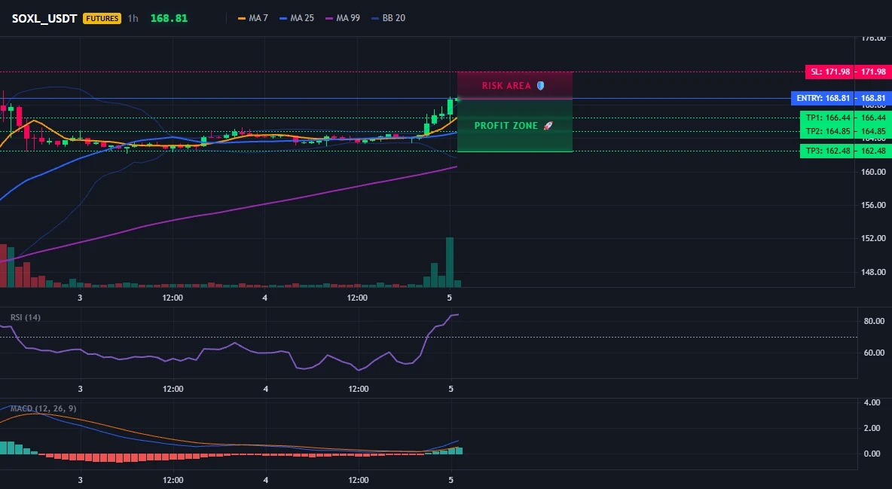Toggle the MA 7 legend item

(x=253, y=18)
